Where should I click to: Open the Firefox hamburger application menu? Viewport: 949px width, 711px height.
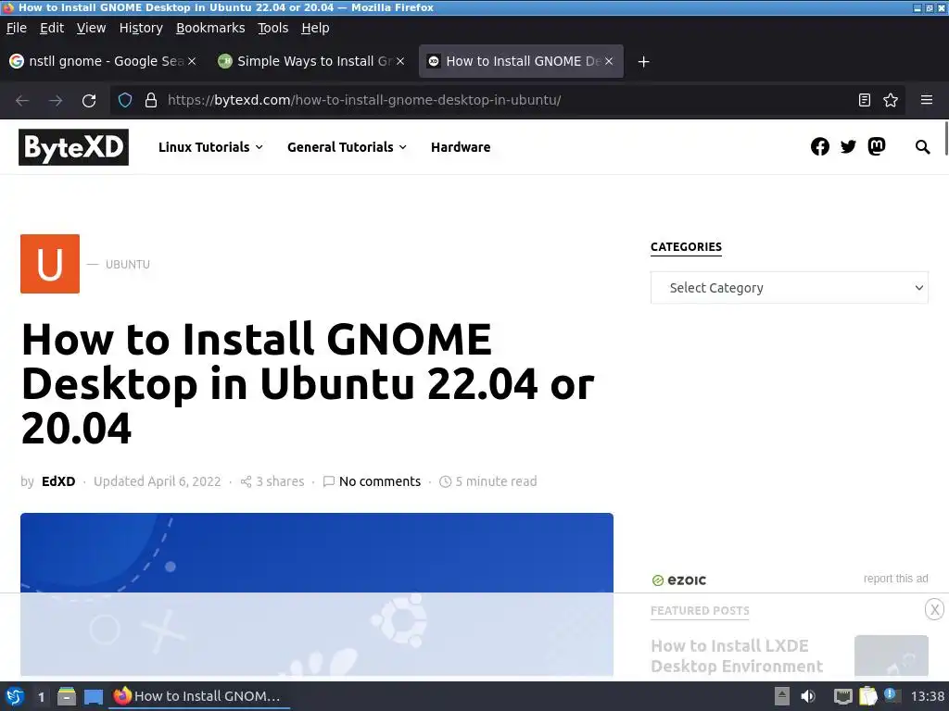(x=926, y=100)
